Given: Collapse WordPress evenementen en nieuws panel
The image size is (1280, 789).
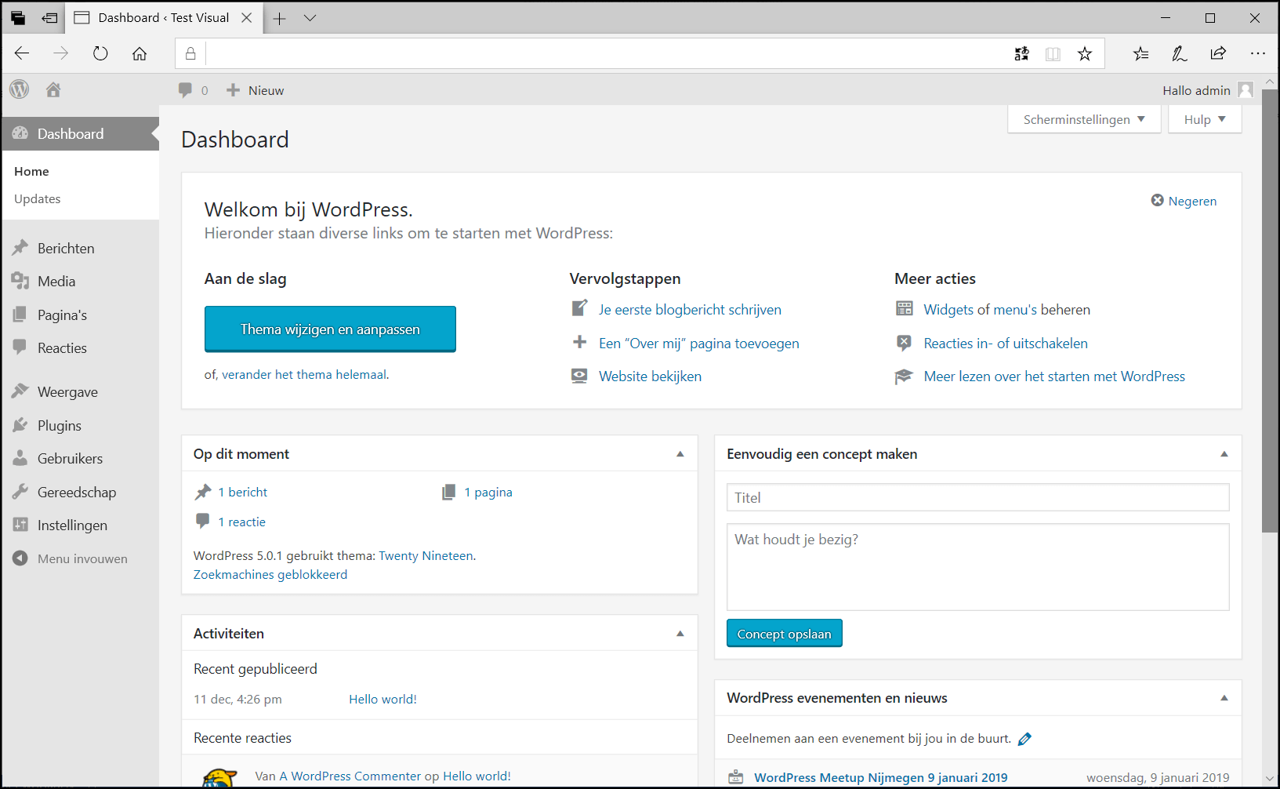Looking at the screenshot, I should (1224, 698).
